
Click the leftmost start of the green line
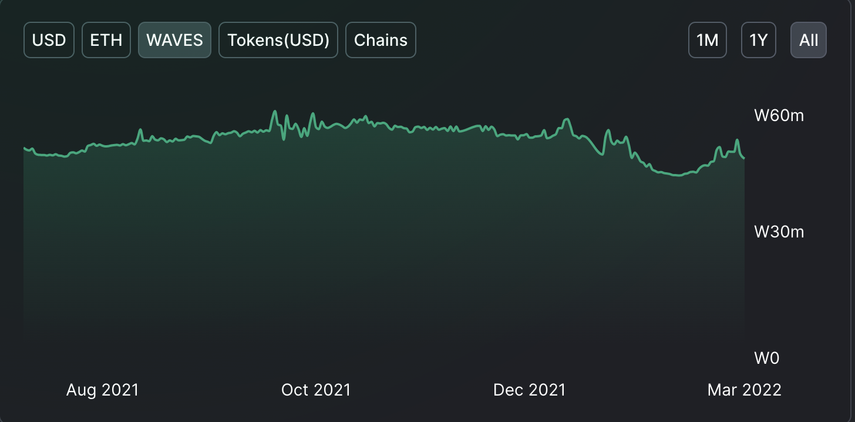[x=24, y=148]
